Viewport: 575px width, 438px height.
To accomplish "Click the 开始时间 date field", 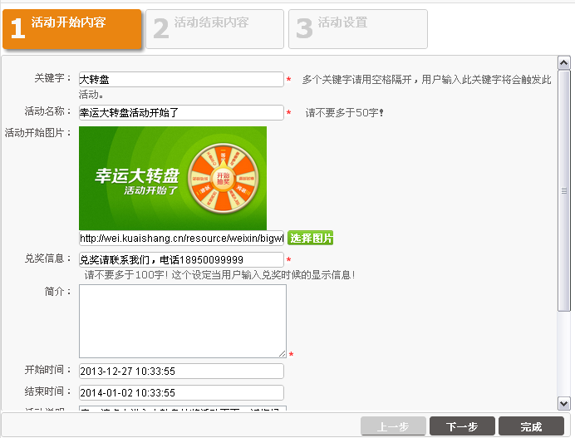I will coord(181,372).
